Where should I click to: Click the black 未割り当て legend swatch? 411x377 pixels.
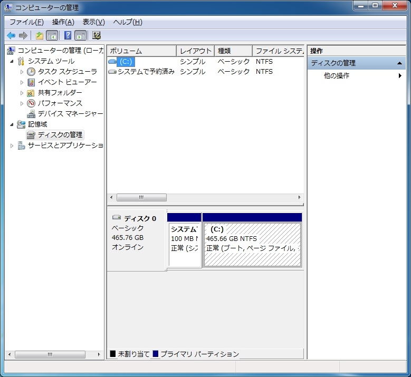click(x=113, y=354)
